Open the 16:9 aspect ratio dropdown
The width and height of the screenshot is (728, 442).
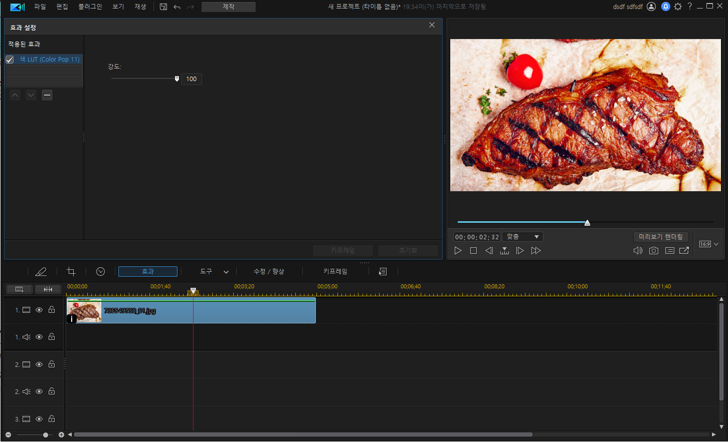tap(709, 244)
